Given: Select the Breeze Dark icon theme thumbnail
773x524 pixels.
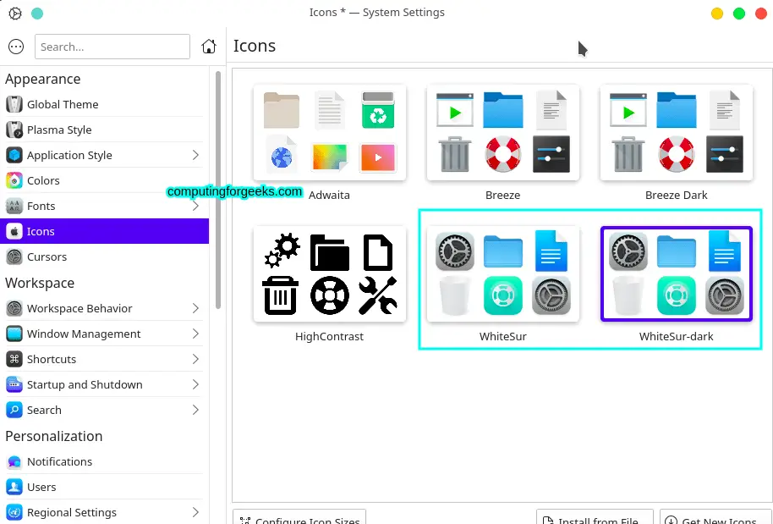Looking at the screenshot, I should click(677, 132).
